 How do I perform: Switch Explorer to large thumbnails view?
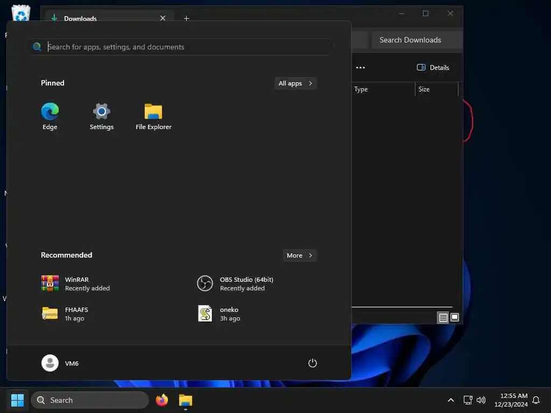click(x=455, y=317)
